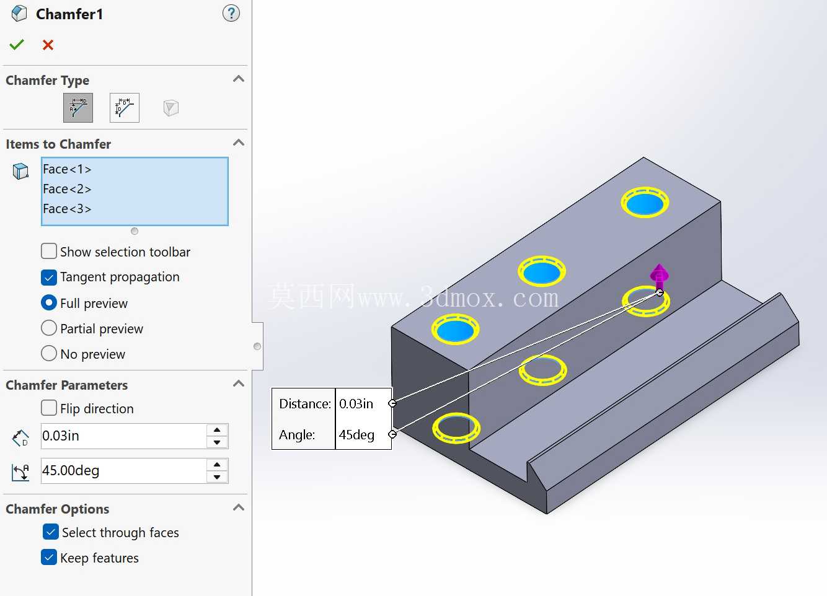
Task: Click the Angle label in callout
Action: point(297,435)
